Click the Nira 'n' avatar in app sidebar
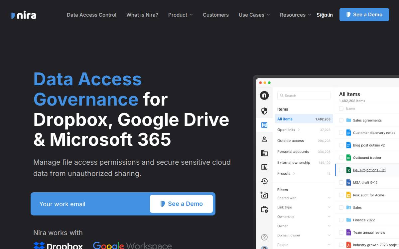399x249 pixels. 264,96
